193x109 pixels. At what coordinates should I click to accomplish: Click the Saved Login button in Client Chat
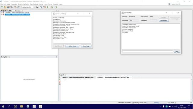tap(175, 19)
